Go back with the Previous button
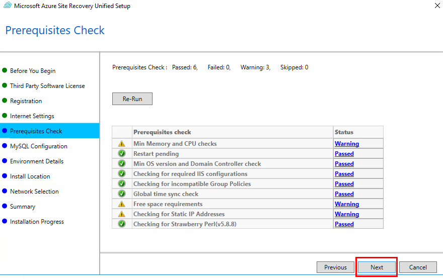This screenshot has height=279, width=443. pos(335,267)
